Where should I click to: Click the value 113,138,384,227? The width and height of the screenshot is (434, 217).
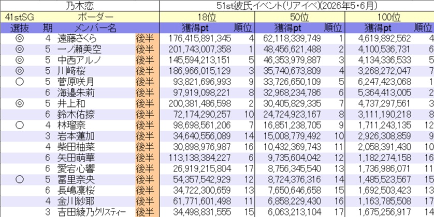pyautogui.click(x=199, y=158)
